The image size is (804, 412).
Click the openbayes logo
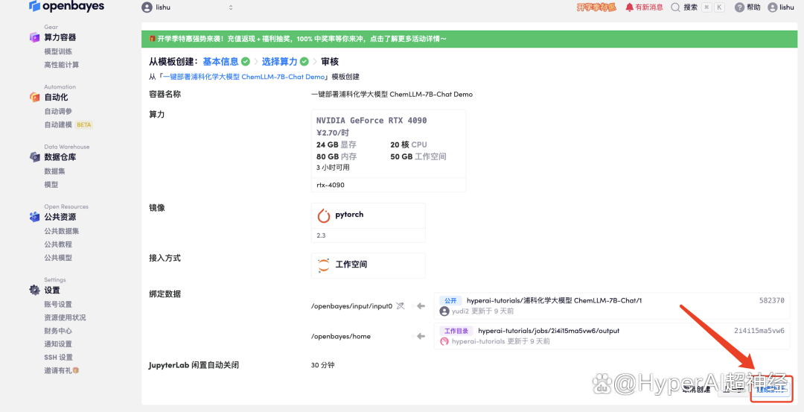click(67, 7)
